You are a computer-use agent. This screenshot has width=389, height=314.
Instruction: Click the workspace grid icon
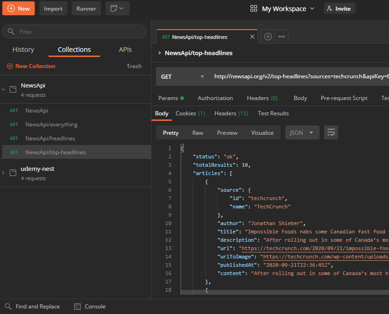(254, 8)
